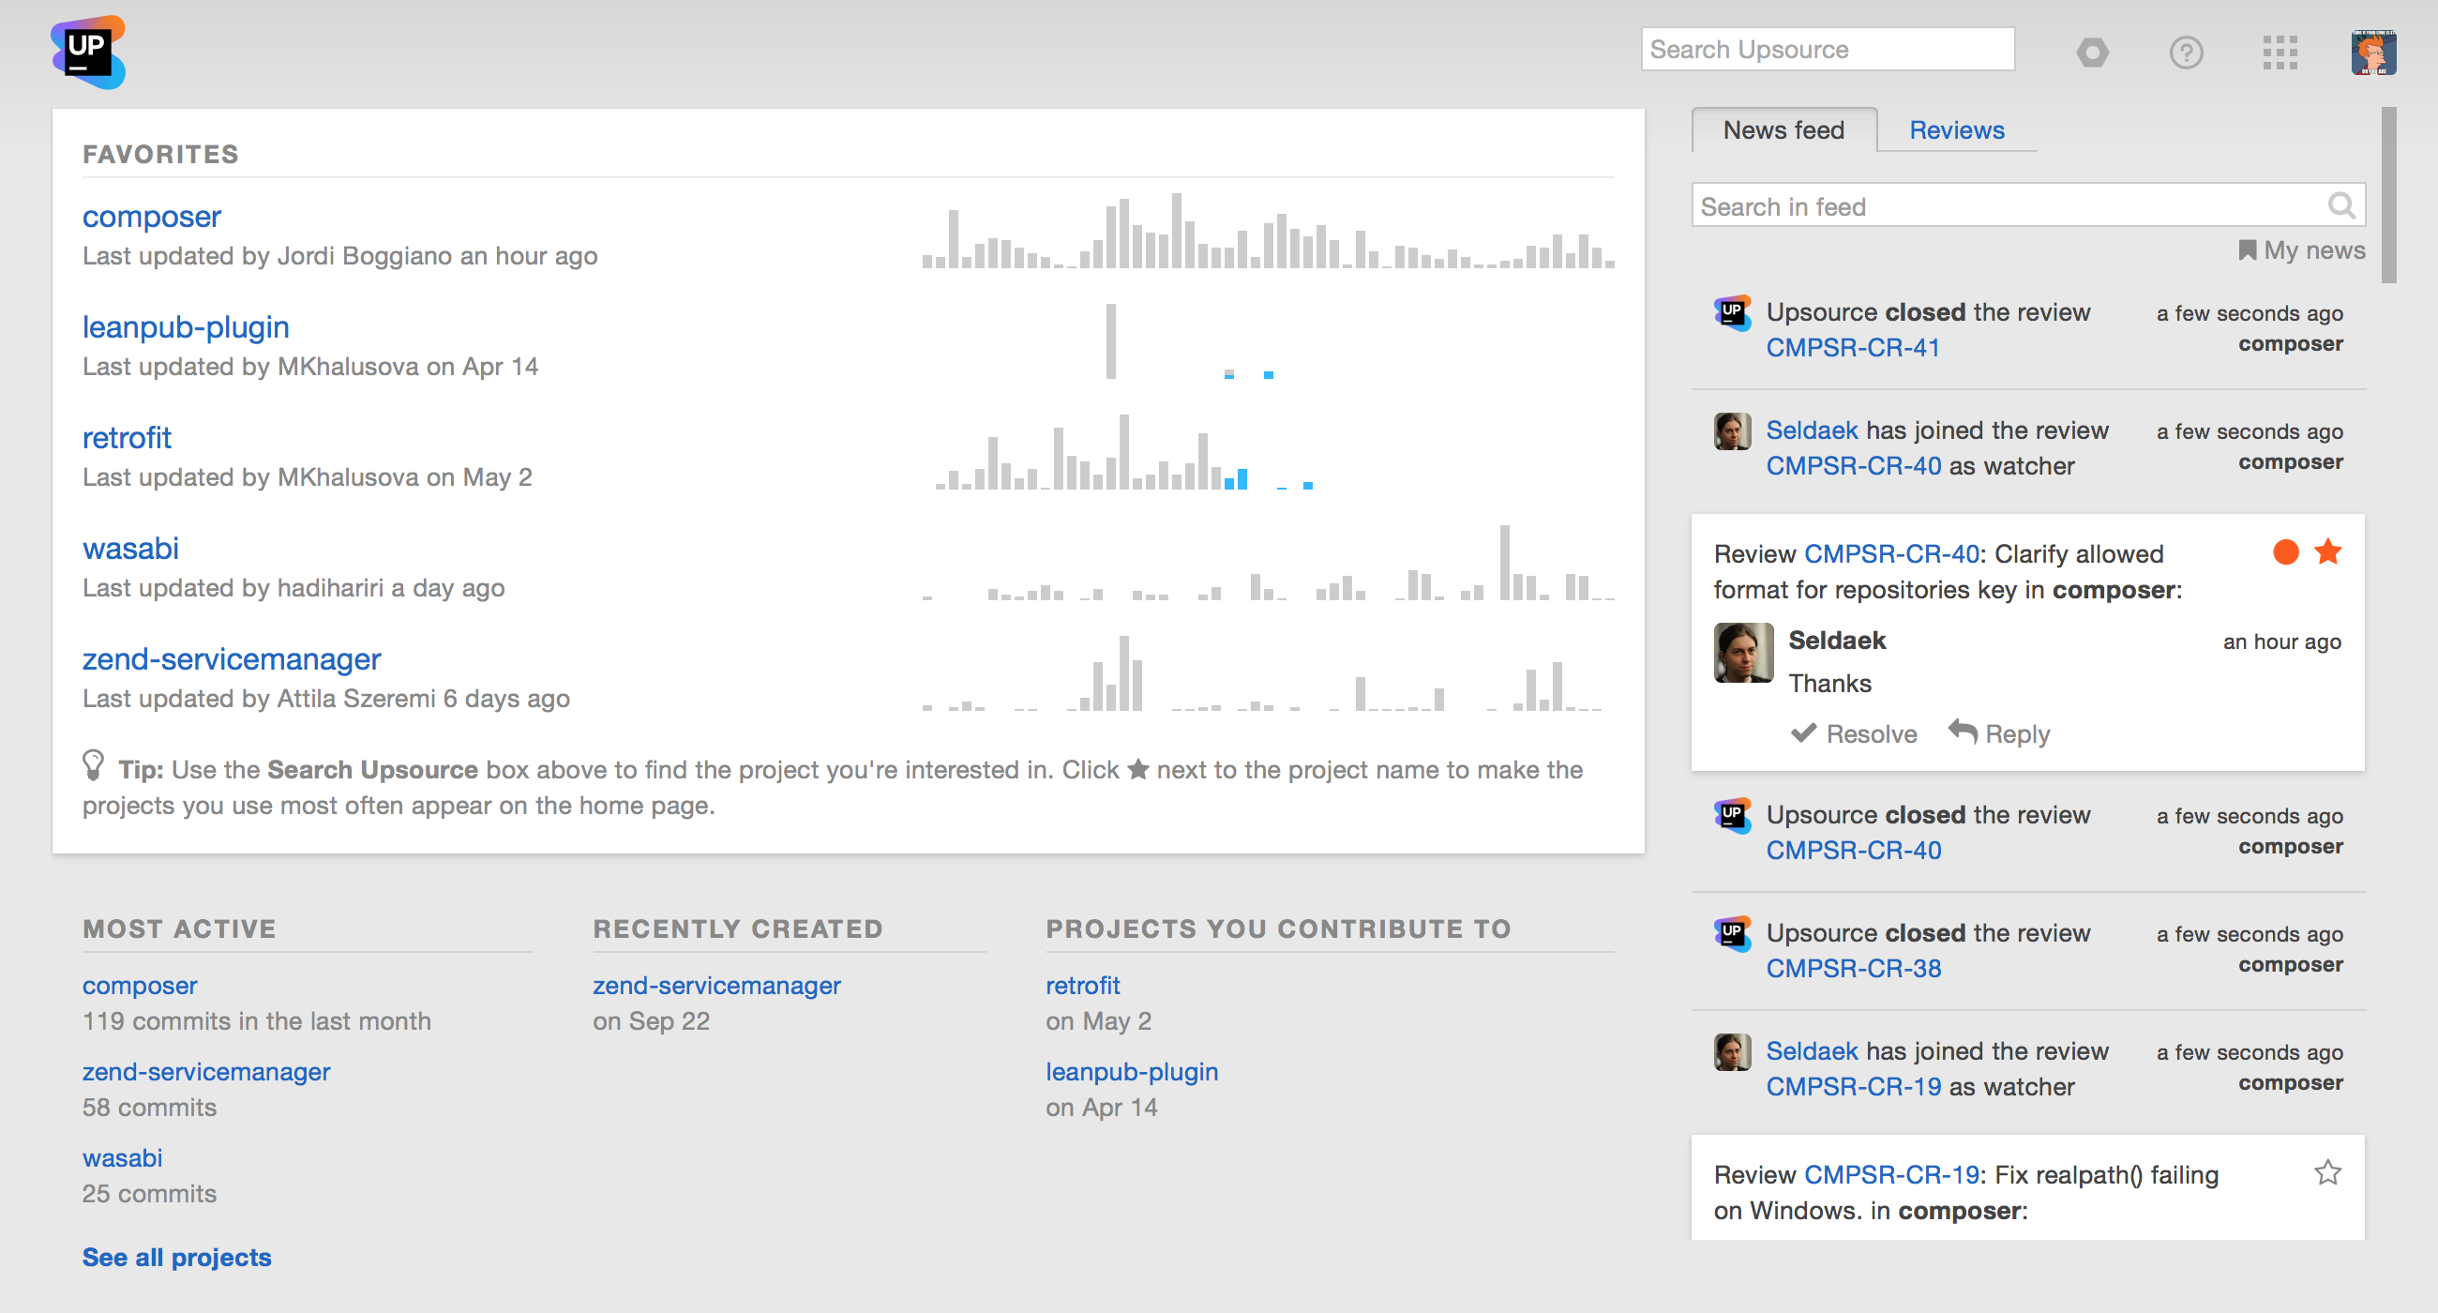The image size is (2438, 1313).
Task: Click the See all projects link
Action: tap(176, 1257)
